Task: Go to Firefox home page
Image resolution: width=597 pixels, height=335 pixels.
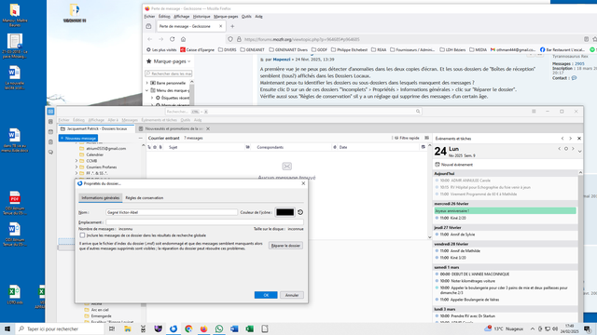Action: [x=183, y=39]
